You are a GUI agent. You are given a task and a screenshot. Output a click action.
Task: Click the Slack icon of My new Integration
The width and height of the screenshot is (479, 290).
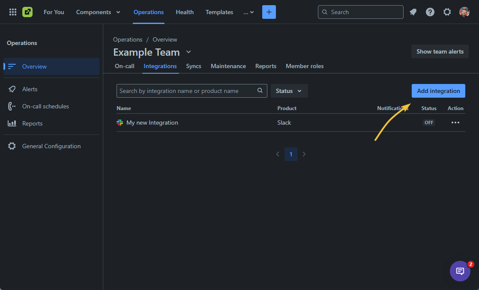point(120,123)
